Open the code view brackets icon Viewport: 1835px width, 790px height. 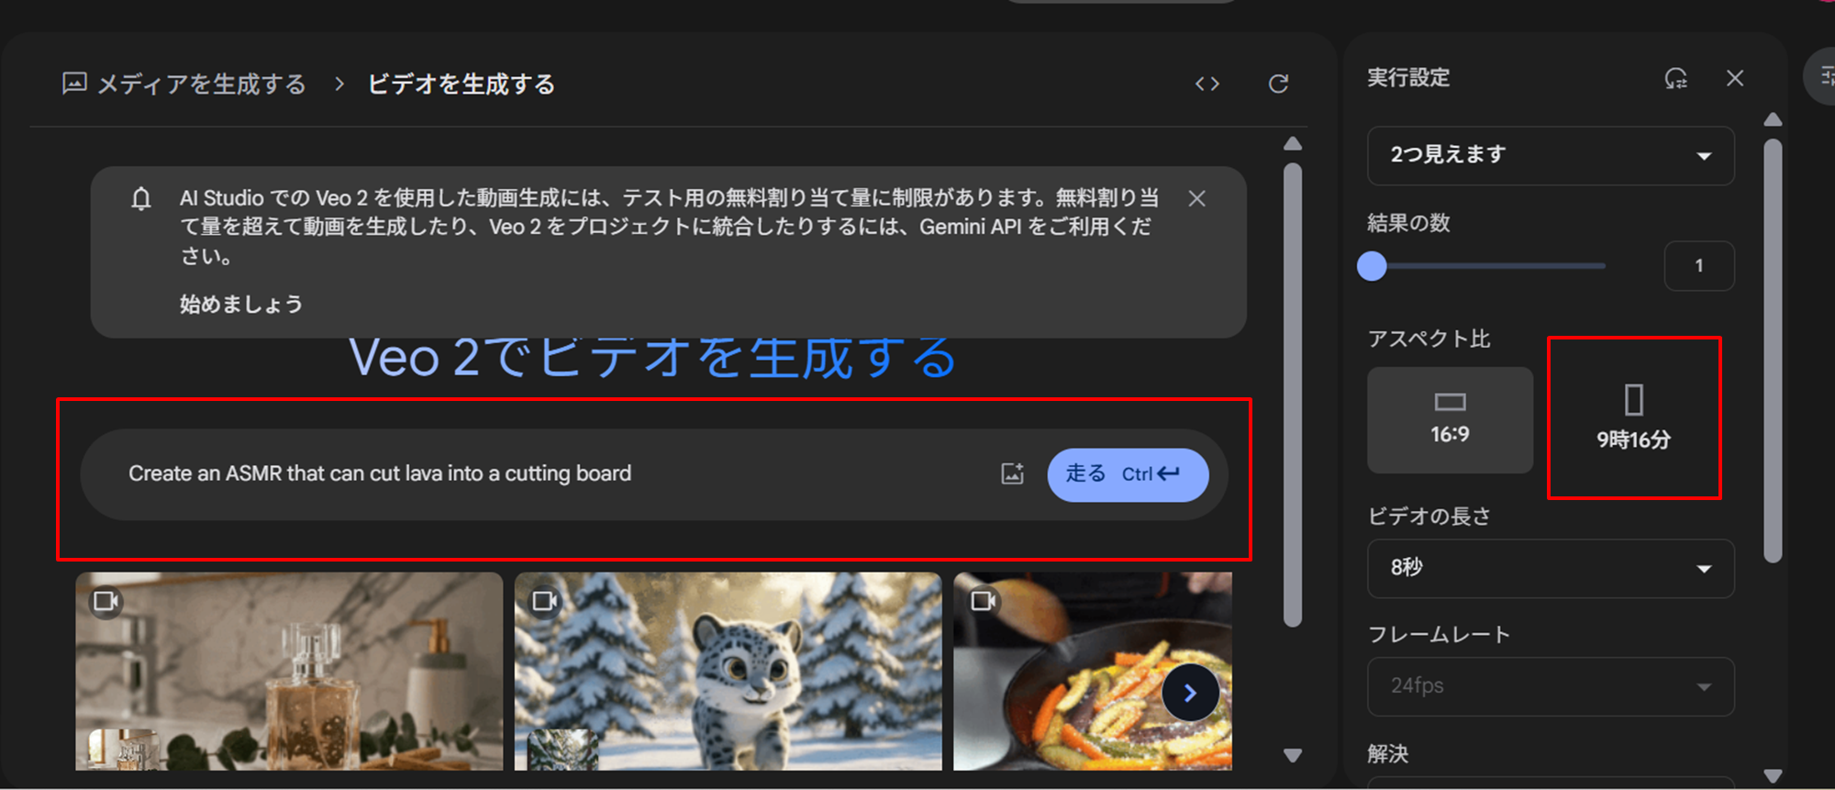[x=1207, y=84]
